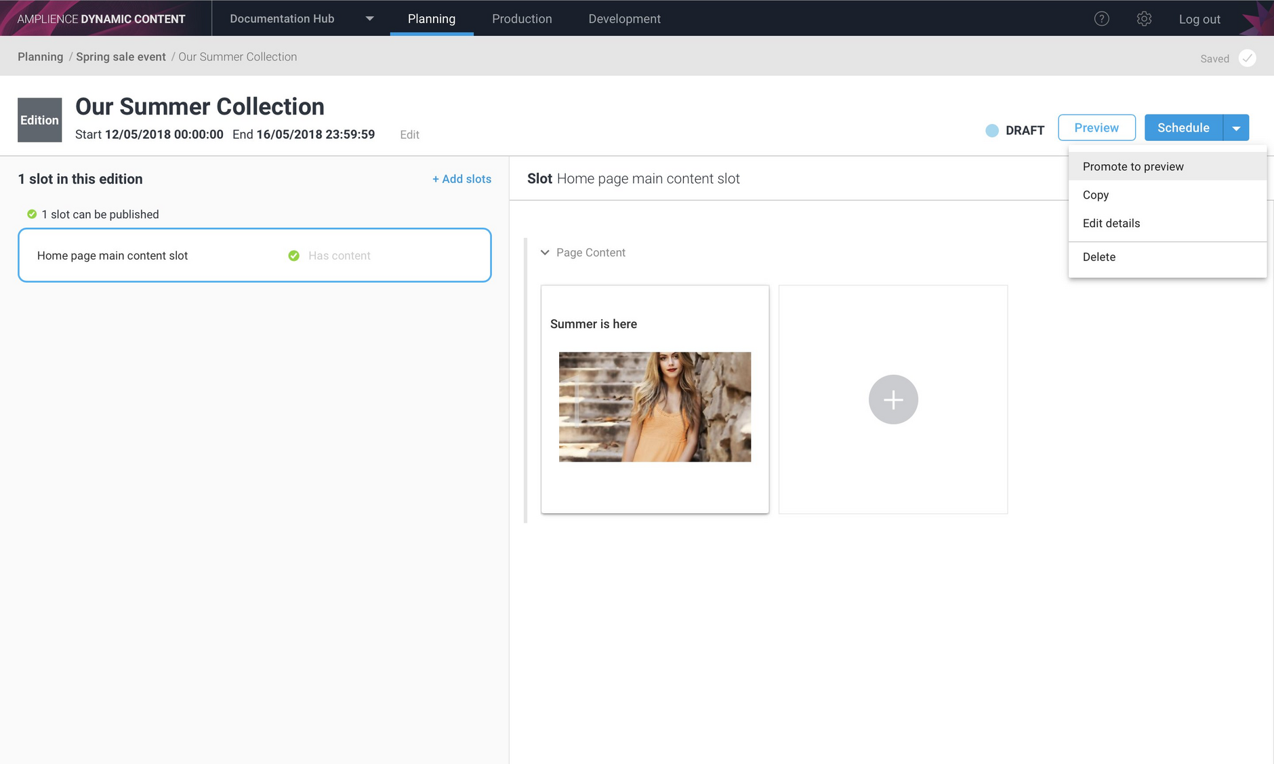Click the 1 slot in this edition heading
Viewport: 1274px width, 764px height.
(x=81, y=179)
